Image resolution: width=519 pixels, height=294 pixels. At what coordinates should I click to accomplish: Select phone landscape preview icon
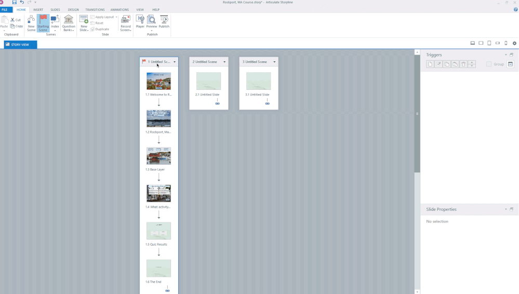point(498,43)
